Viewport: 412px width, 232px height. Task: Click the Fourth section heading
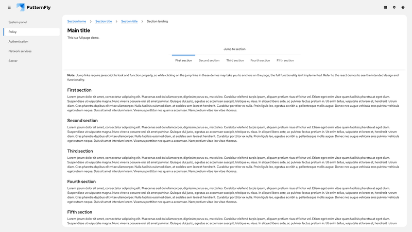81,181
